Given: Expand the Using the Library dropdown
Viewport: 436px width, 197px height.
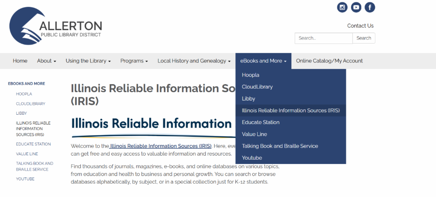Looking at the screenshot, I should click(x=88, y=61).
